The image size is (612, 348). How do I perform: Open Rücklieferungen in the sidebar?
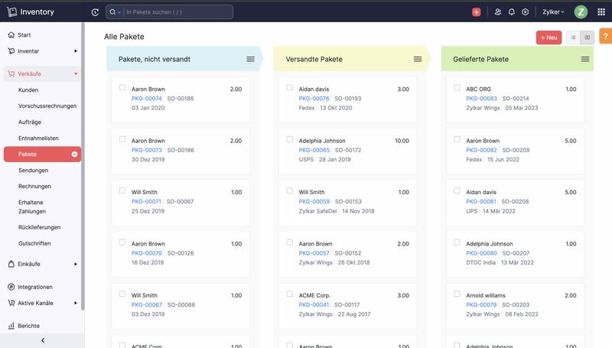(40, 227)
